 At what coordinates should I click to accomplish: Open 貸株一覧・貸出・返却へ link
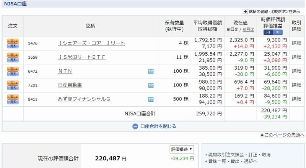233,162
